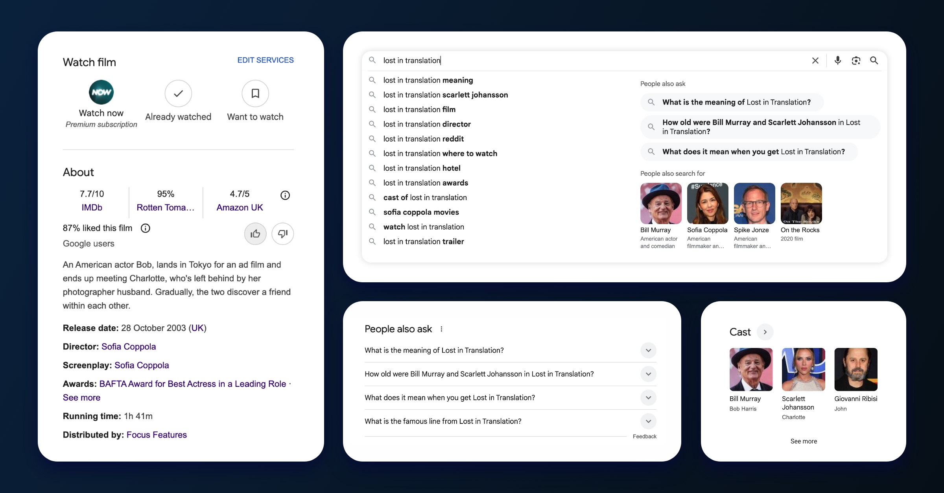Open the Amazon UK rating link
Image resolution: width=944 pixels, height=493 pixels.
pos(240,207)
